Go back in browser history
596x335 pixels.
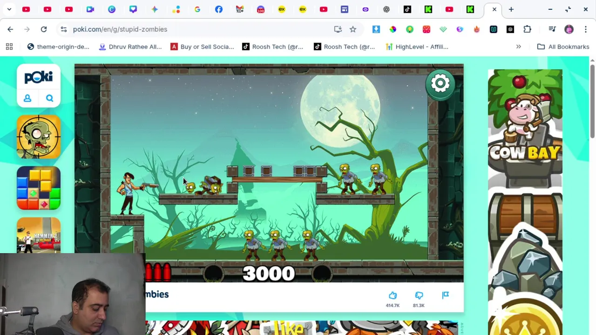pyautogui.click(x=10, y=29)
